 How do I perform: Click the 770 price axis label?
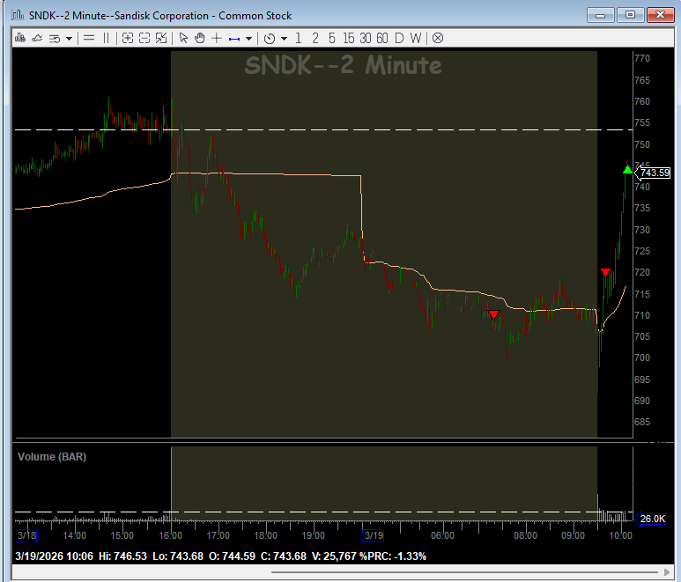(642, 58)
